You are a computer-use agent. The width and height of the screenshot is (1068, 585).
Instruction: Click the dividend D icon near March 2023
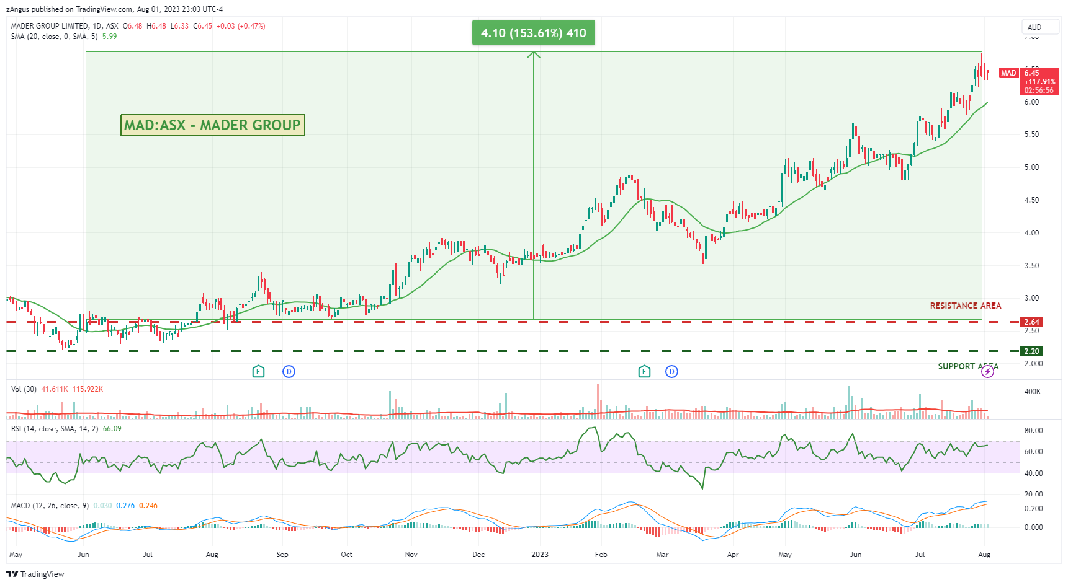(671, 372)
